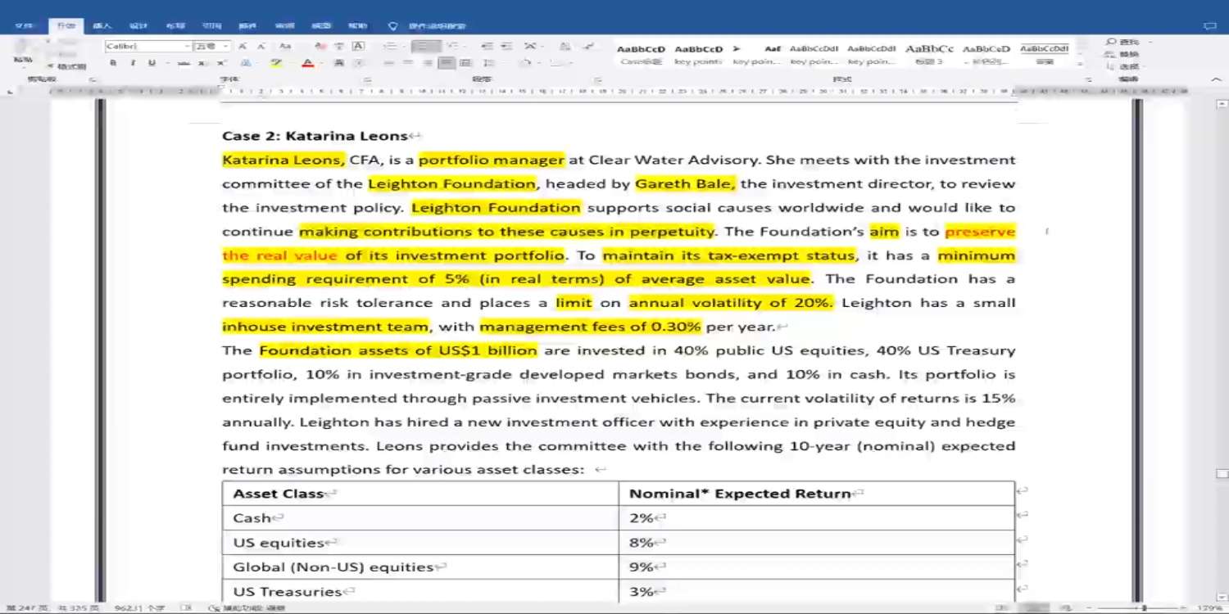Open the Styles pane dialog launcher

(1089, 79)
